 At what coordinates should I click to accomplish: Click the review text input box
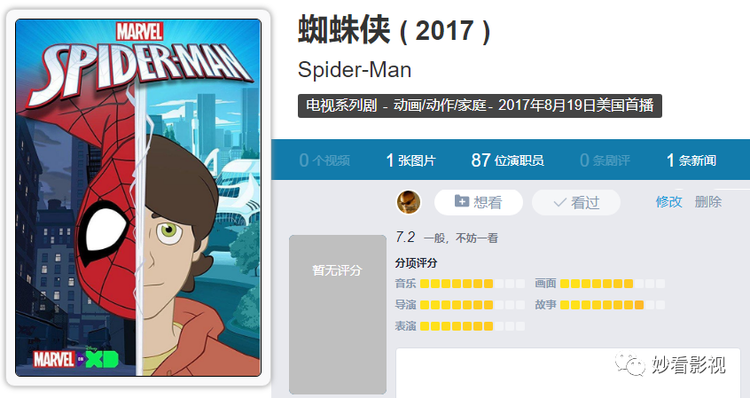tap(567, 373)
